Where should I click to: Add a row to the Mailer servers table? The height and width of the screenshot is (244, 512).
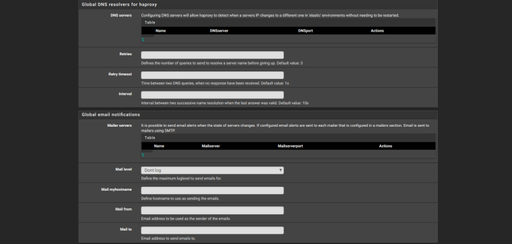(x=143, y=155)
